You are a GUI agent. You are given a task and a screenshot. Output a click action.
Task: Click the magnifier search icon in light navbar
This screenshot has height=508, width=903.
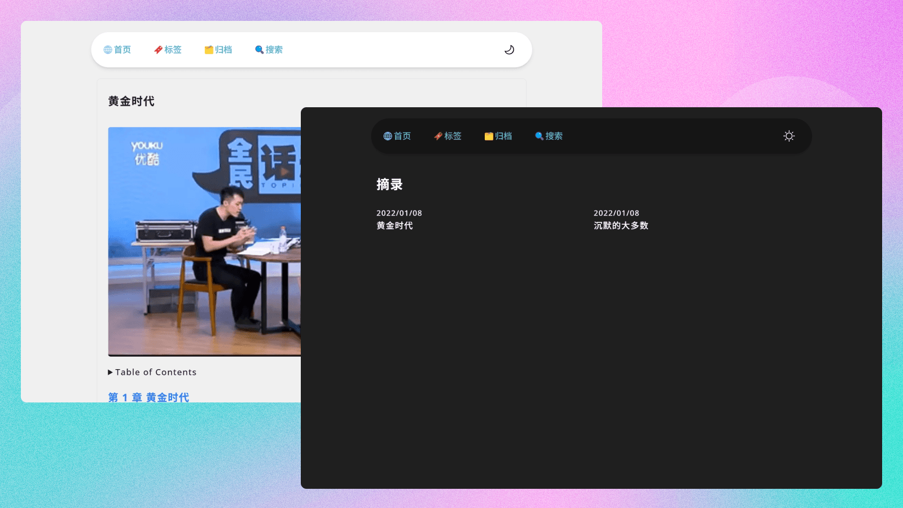(x=259, y=50)
